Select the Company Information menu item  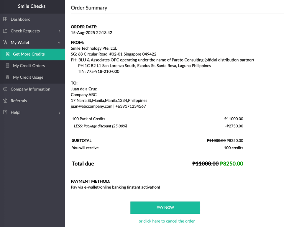tap(30, 89)
